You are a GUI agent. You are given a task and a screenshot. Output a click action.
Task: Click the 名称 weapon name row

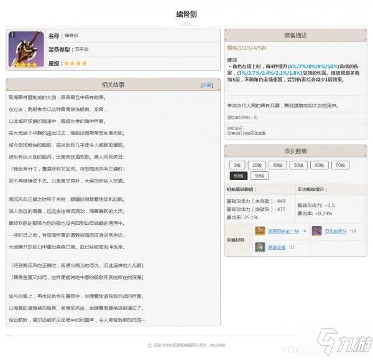click(x=134, y=36)
